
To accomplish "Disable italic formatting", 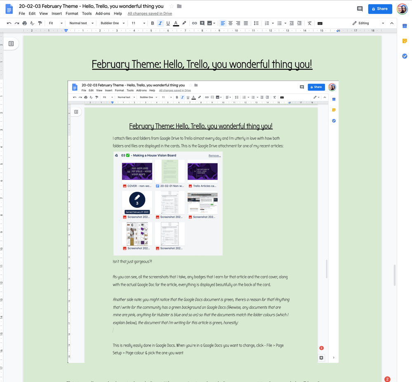I will pos(160,23).
